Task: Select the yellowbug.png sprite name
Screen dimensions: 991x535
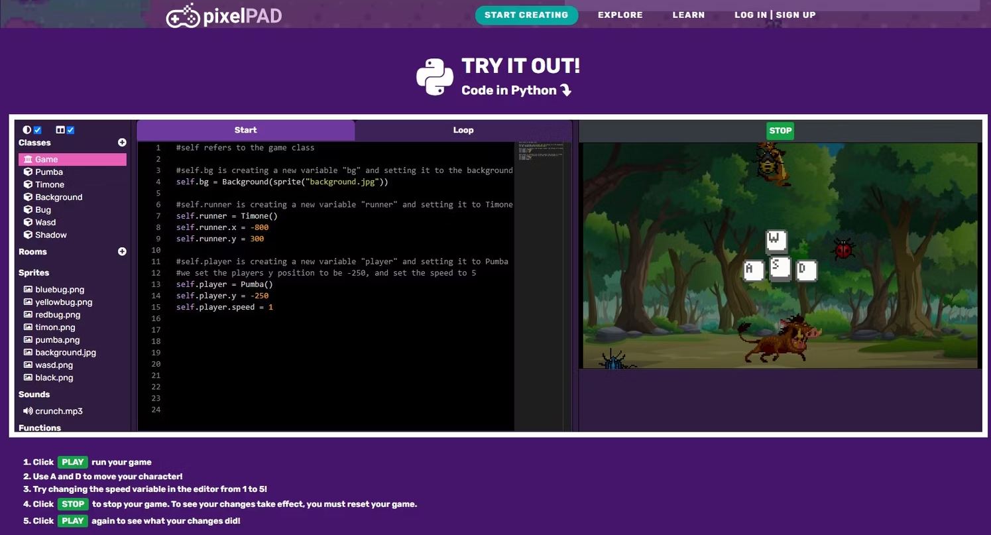Action: (x=64, y=302)
